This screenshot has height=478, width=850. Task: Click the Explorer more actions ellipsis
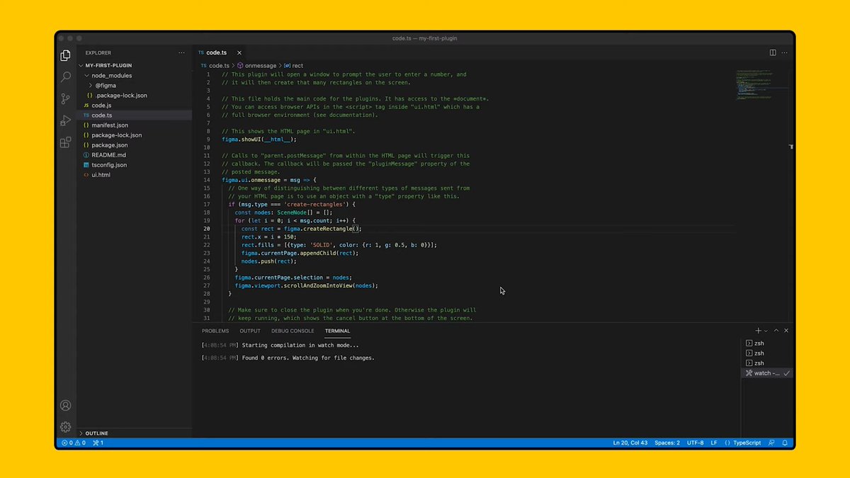click(x=182, y=52)
